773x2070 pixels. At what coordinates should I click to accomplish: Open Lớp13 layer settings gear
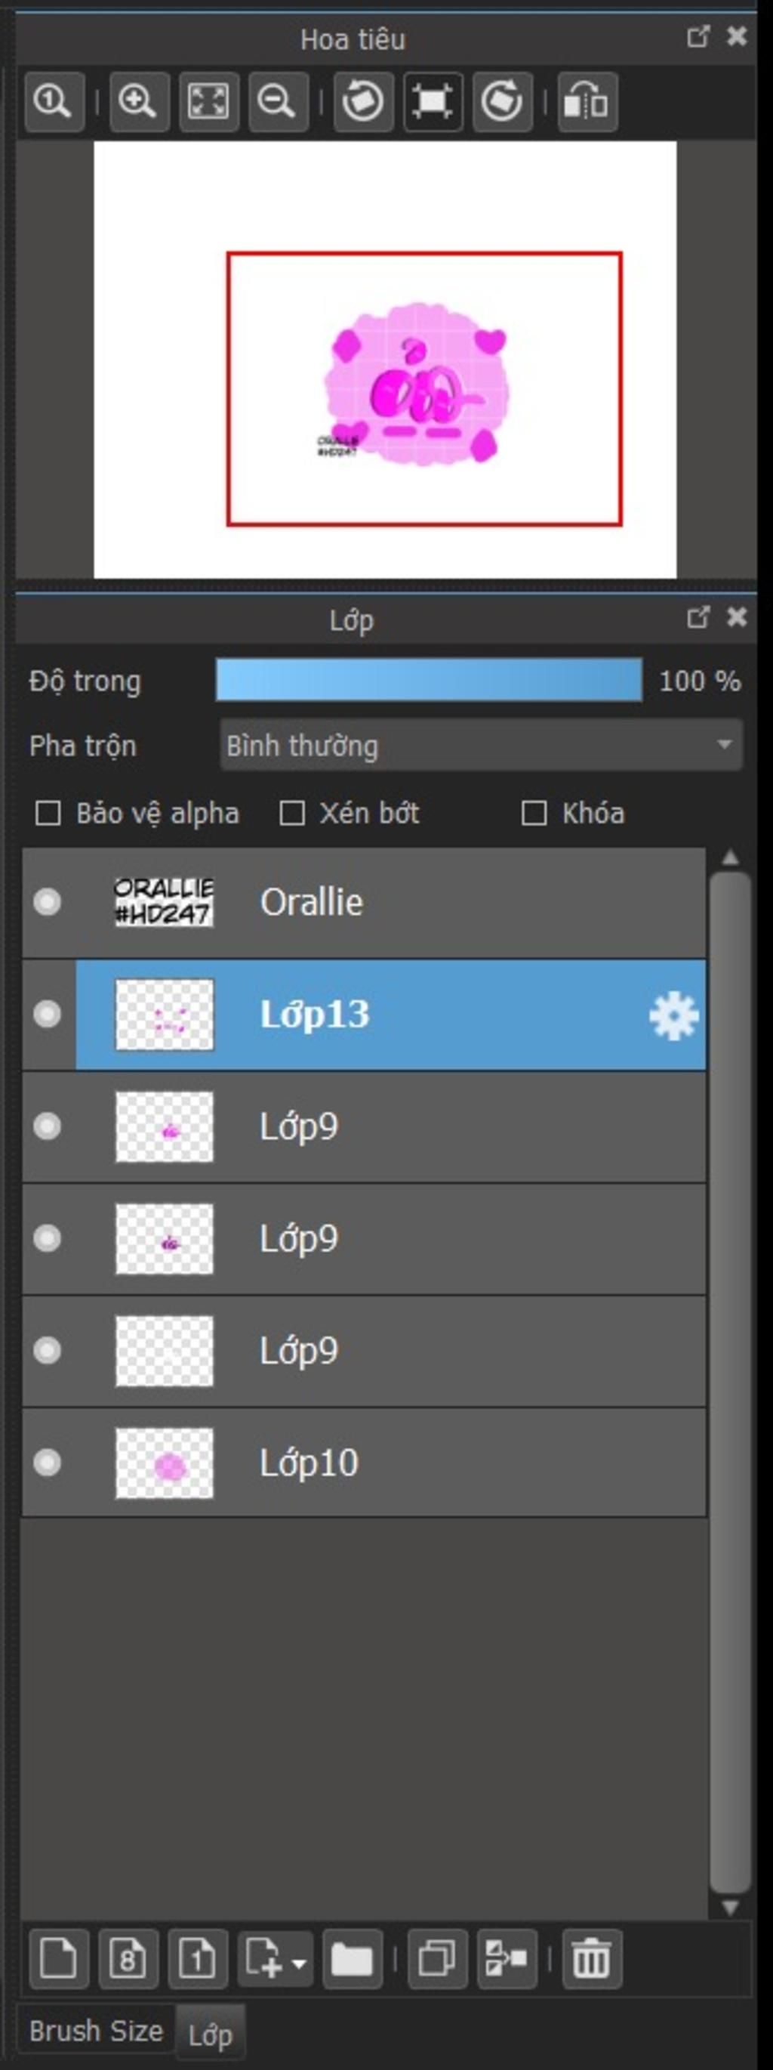click(673, 1015)
